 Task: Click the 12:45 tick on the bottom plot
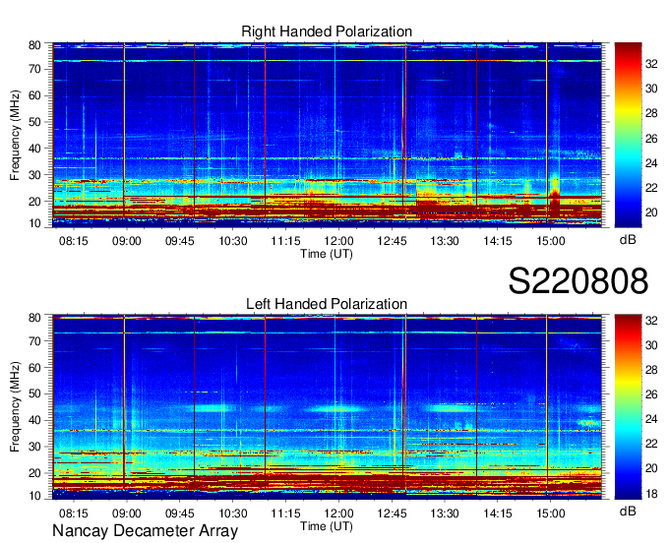pyautogui.click(x=392, y=513)
